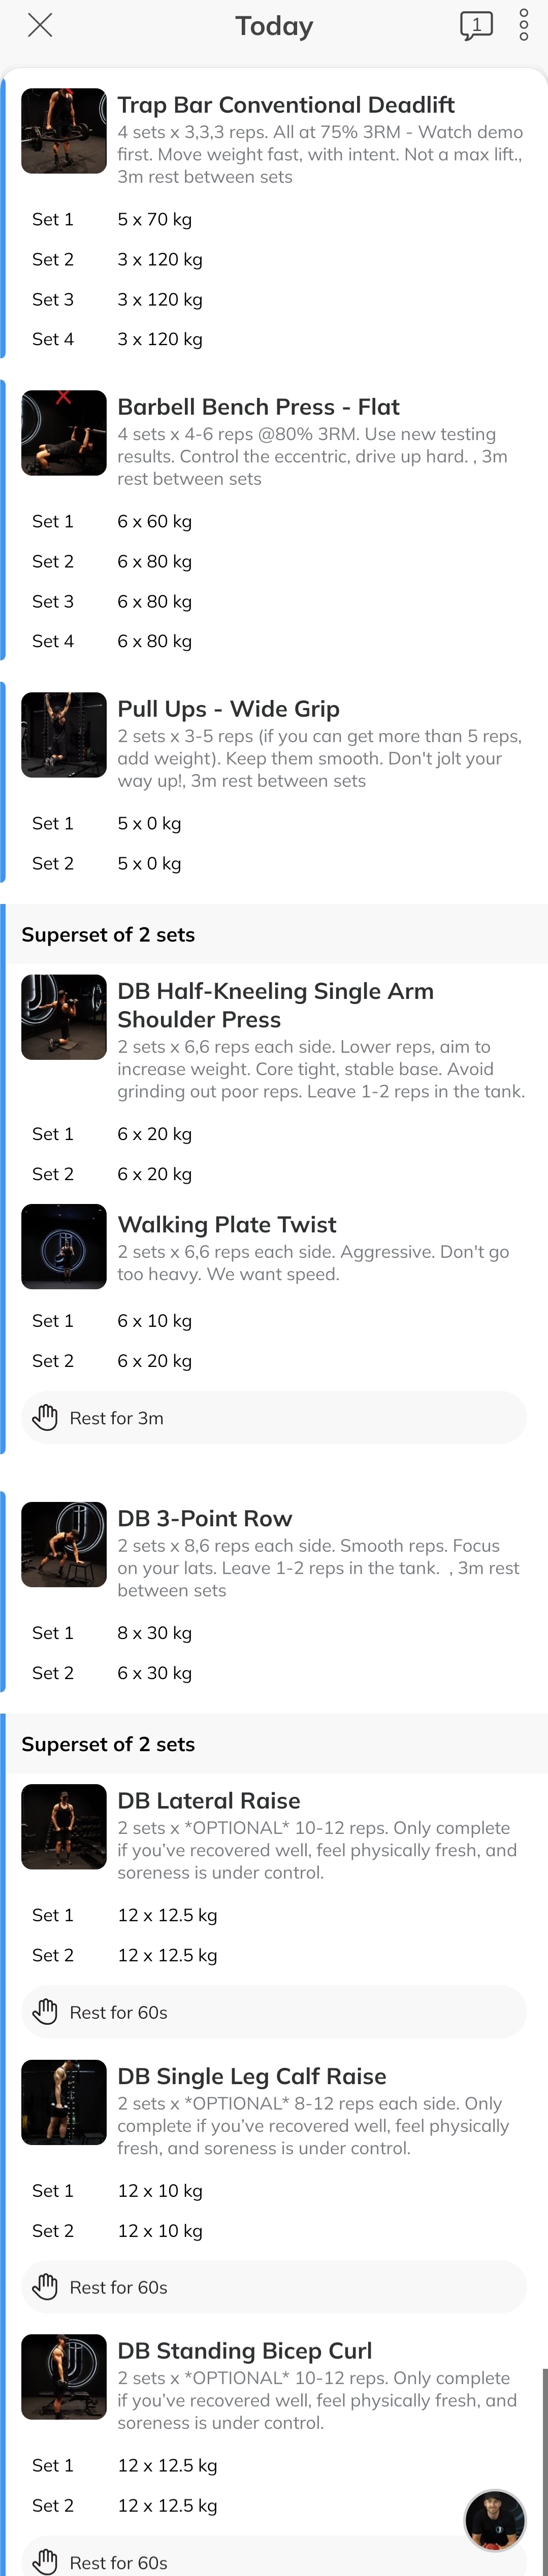548x2576 pixels.
Task: Open the Pull Ups Wide Grip demo
Action: coord(64,733)
